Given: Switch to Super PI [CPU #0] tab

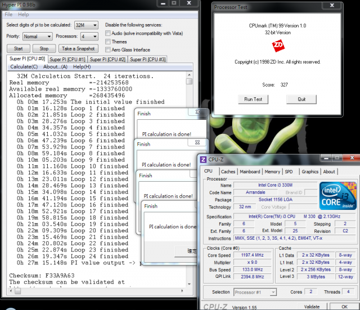Looking at the screenshot, I should tap(27, 59).
